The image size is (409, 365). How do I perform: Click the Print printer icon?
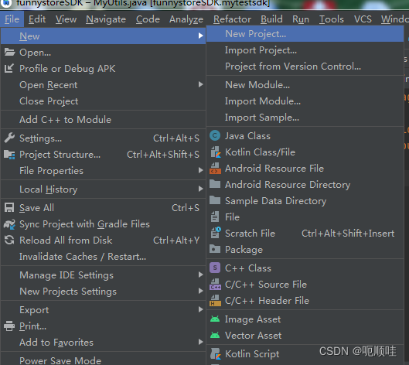9,326
